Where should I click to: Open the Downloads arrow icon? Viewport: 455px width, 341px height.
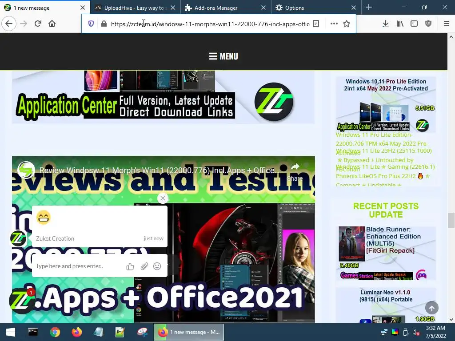[x=385, y=24]
